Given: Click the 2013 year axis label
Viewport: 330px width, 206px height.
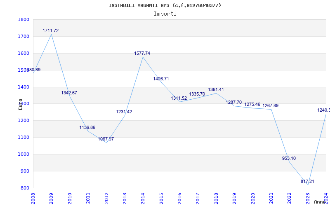Looking at the screenshot, I should click(x=125, y=199).
